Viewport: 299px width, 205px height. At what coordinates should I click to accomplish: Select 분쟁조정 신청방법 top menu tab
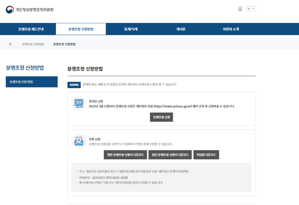(81, 29)
